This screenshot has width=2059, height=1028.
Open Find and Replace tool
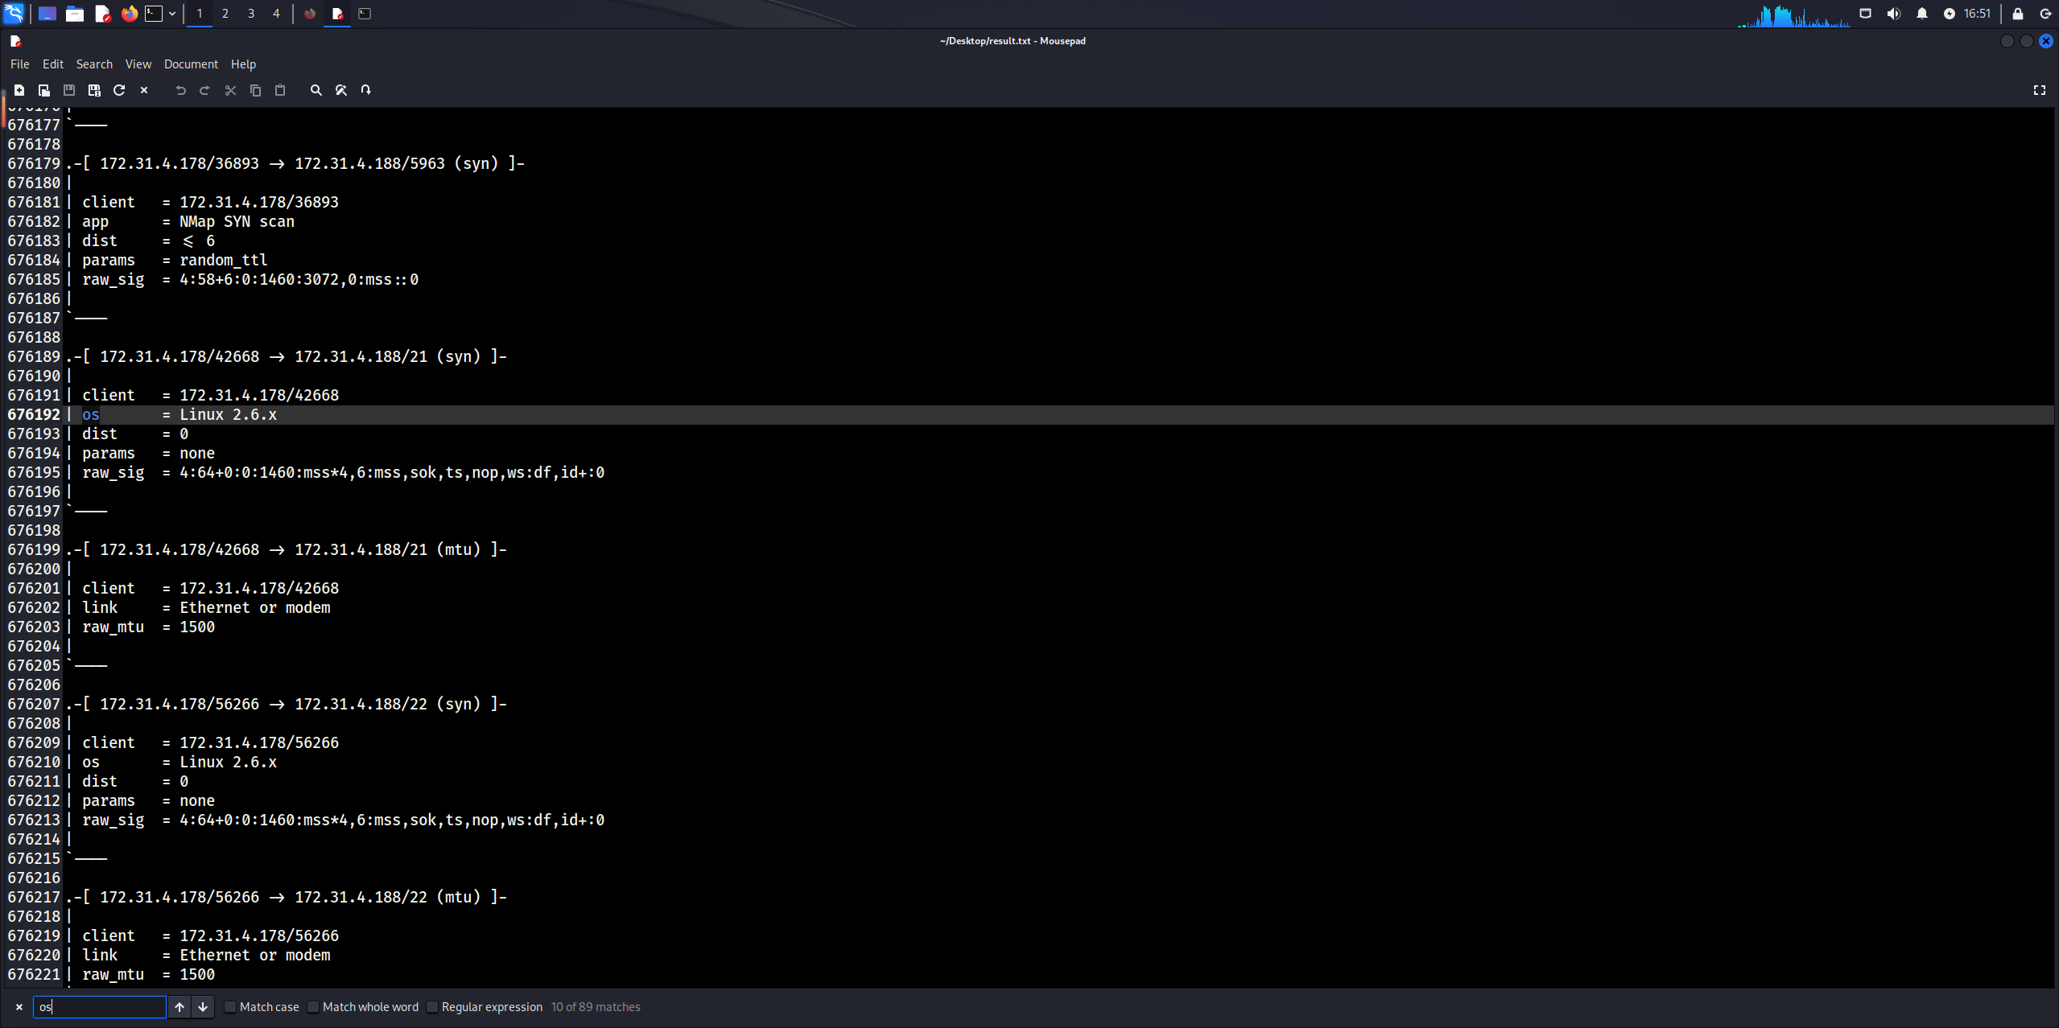click(341, 90)
